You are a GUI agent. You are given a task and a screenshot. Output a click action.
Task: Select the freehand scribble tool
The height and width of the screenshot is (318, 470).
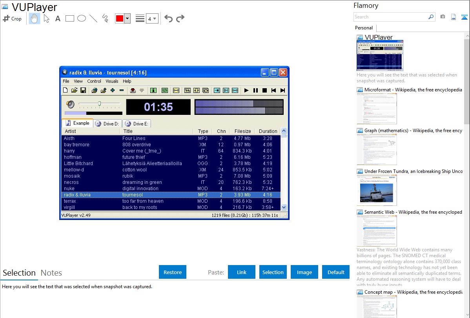105,18
